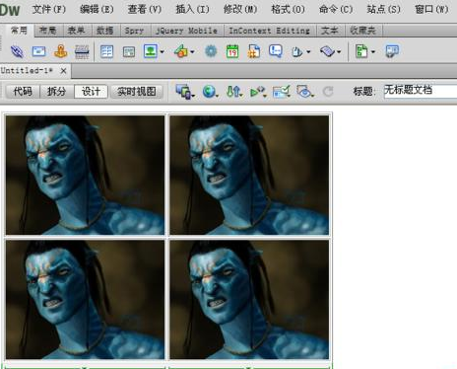Click the Server-Side Include icon
The width and height of the screenshot is (457, 369).
click(x=254, y=51)
